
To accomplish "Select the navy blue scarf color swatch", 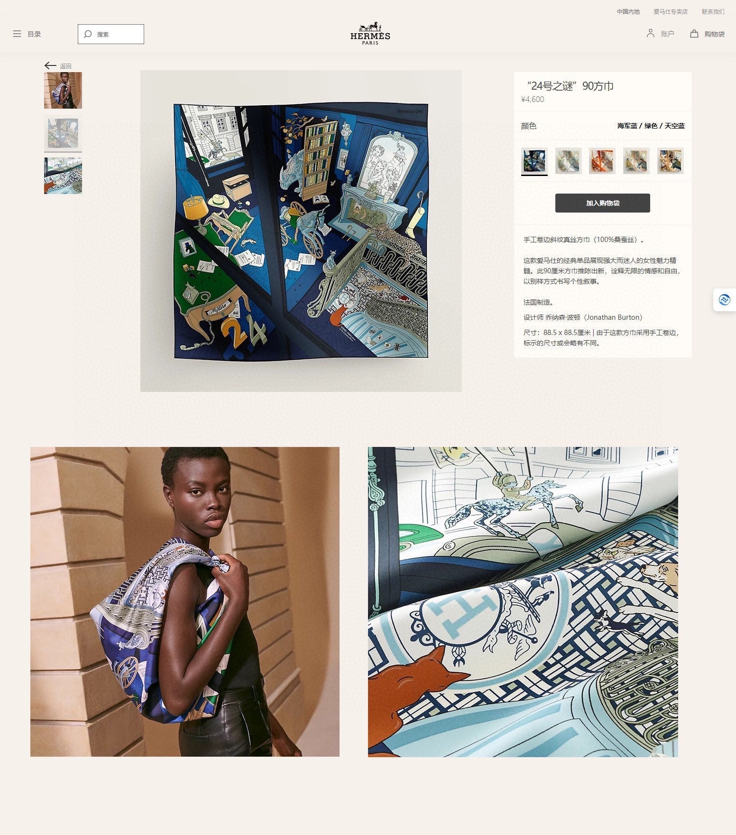I will (x=534, y=161).
